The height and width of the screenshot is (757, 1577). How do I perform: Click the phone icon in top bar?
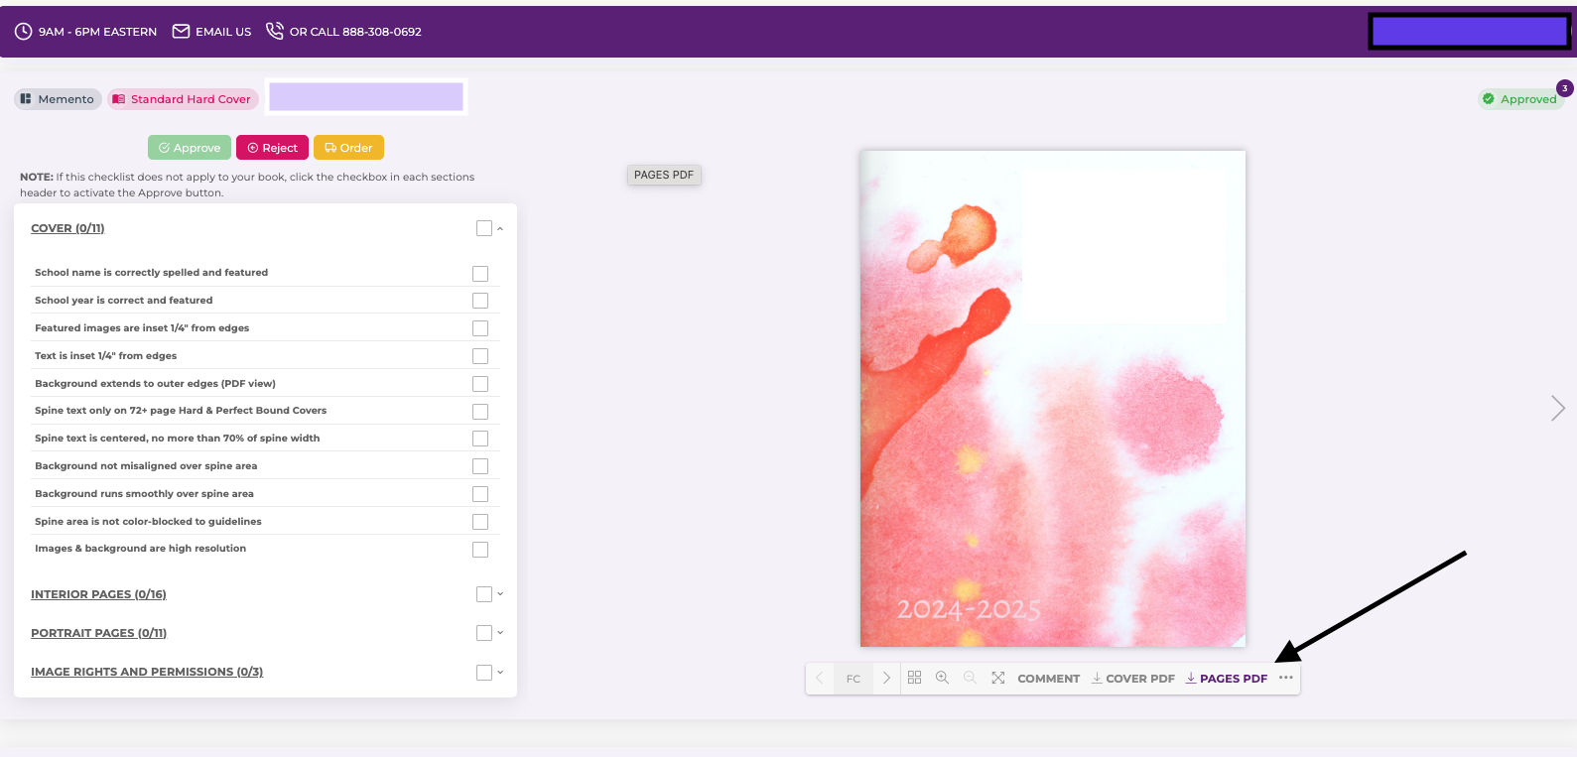click(275, 31)
